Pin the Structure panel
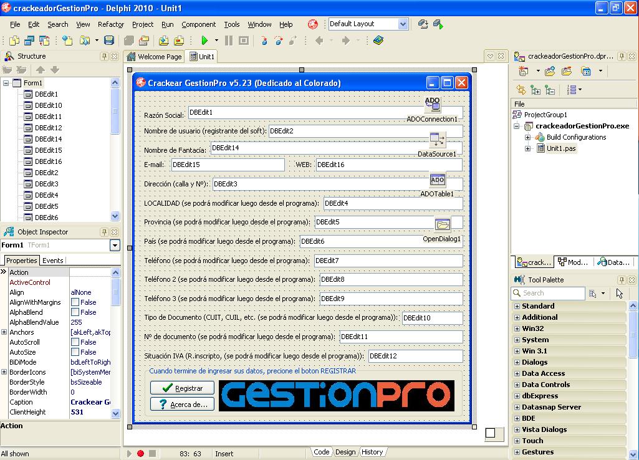Viewport: 639px width, 460px height. click(x=104, y=56)
